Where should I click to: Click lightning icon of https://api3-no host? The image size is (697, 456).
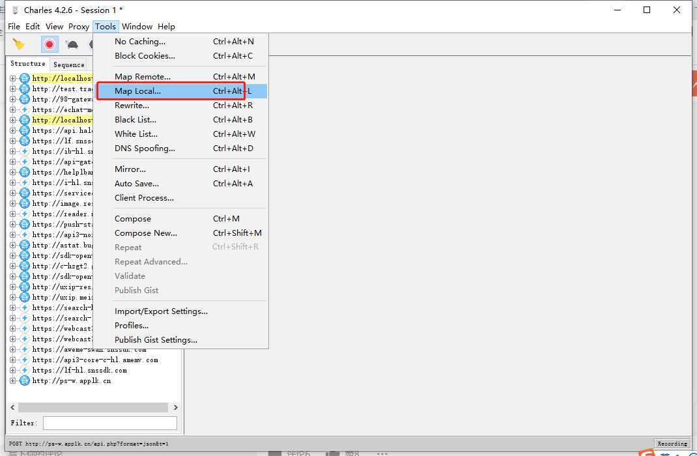click(25, 235)
